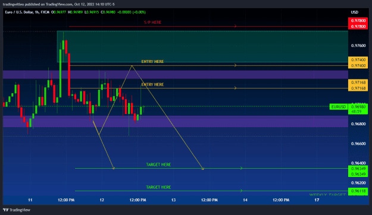372x215 pixels.
Task: Click the 0.96200 price axis label
Action: [358, 183]
